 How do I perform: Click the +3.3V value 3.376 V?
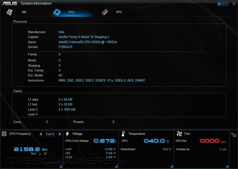click(x=111, y=157)
